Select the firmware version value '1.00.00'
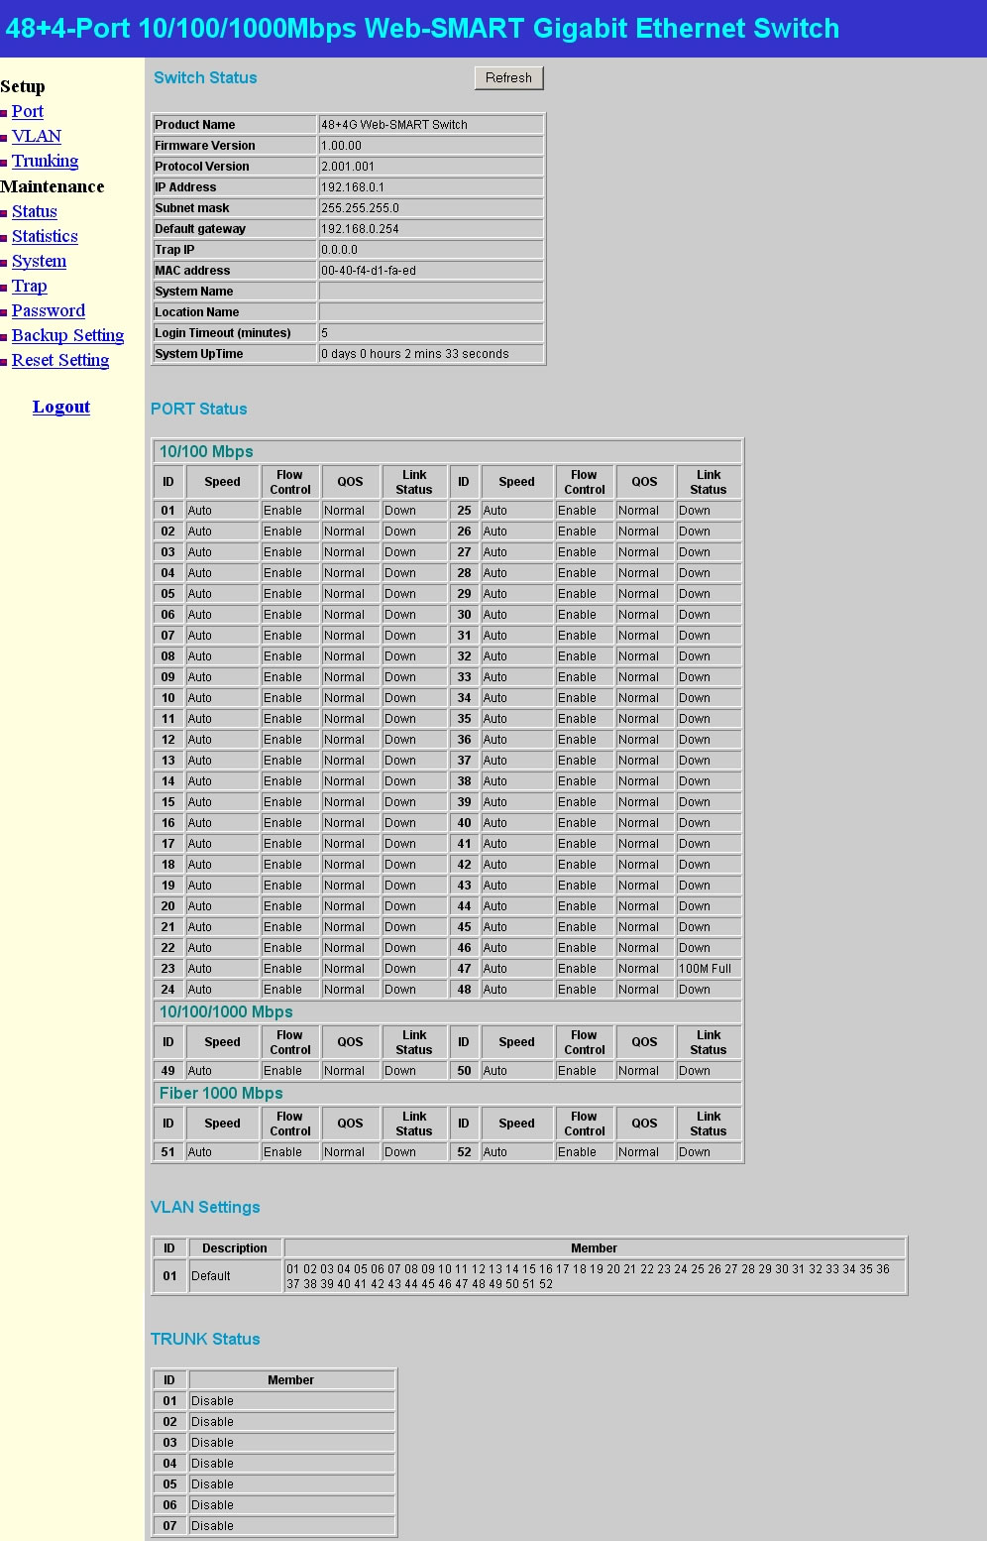Image resolution: width=987 pixels, height=1541 pixels. pos(341,146)
